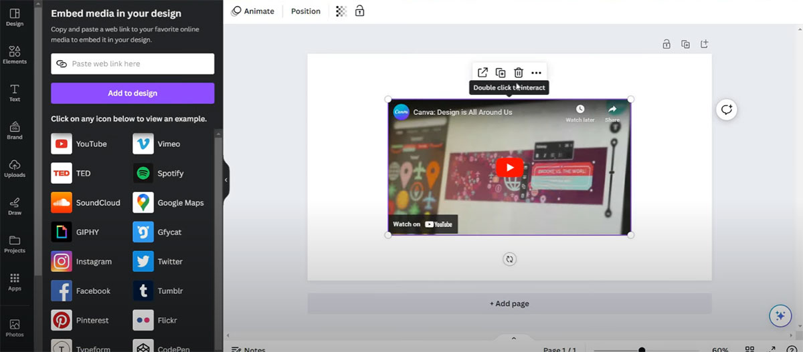Lock the page using the page lock icon

(x=666, y=44)
